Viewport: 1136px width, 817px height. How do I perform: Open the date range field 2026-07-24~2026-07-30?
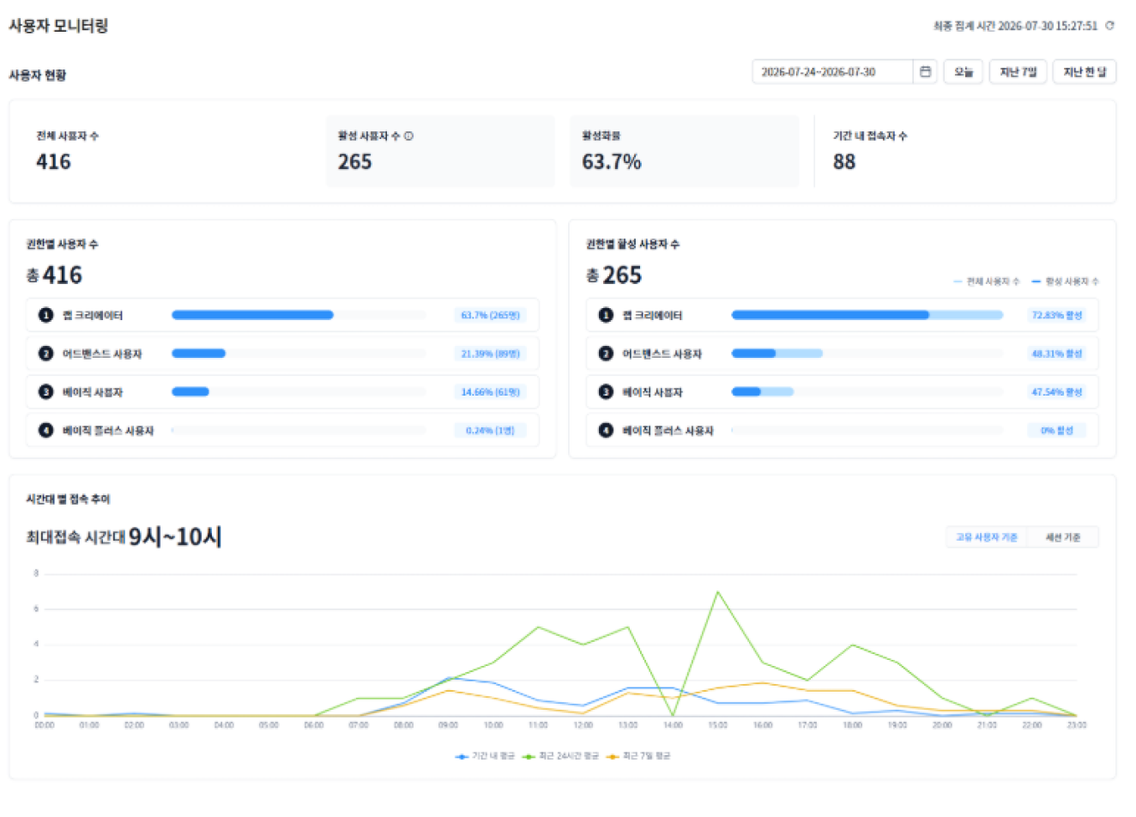tap(832, 72)
